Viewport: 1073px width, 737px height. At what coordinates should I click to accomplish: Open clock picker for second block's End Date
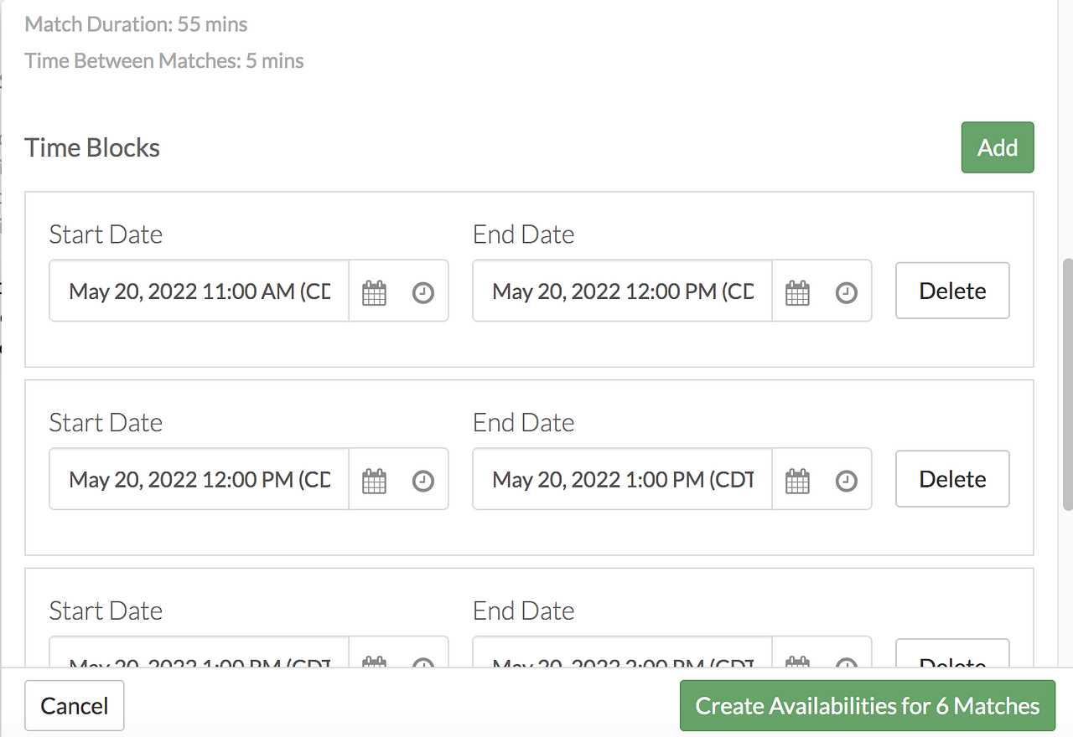pos(847,481)
